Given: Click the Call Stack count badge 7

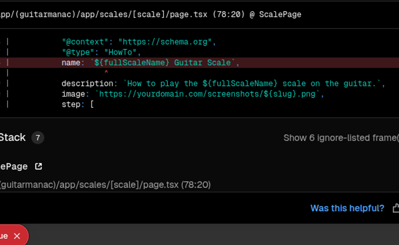Looking at the screenshot, I should pos(38,137).
